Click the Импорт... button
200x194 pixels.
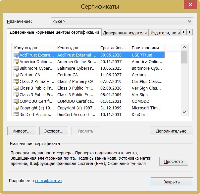pyautogui.click(x=22, y=131)
